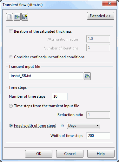119x162 pixels.
Task: Close the Transient flow dialog
Action: [x=109, y=3]
